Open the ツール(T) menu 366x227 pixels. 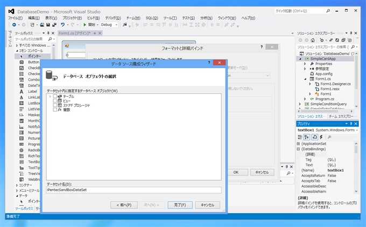point(170,18)
